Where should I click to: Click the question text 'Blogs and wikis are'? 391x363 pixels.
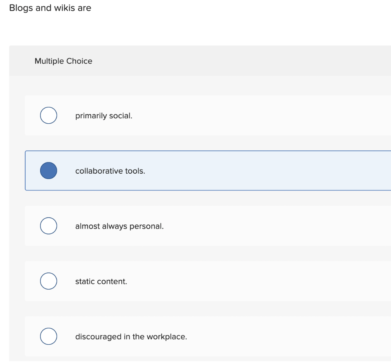point(50,8)
